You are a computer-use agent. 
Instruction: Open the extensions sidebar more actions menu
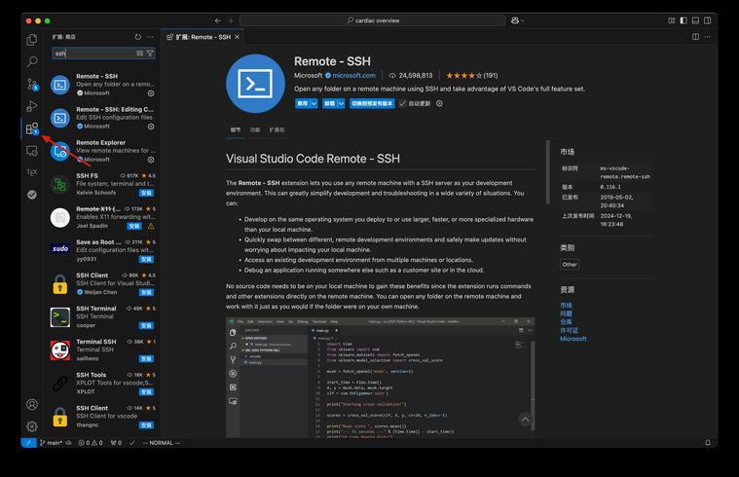coord(150,37)
